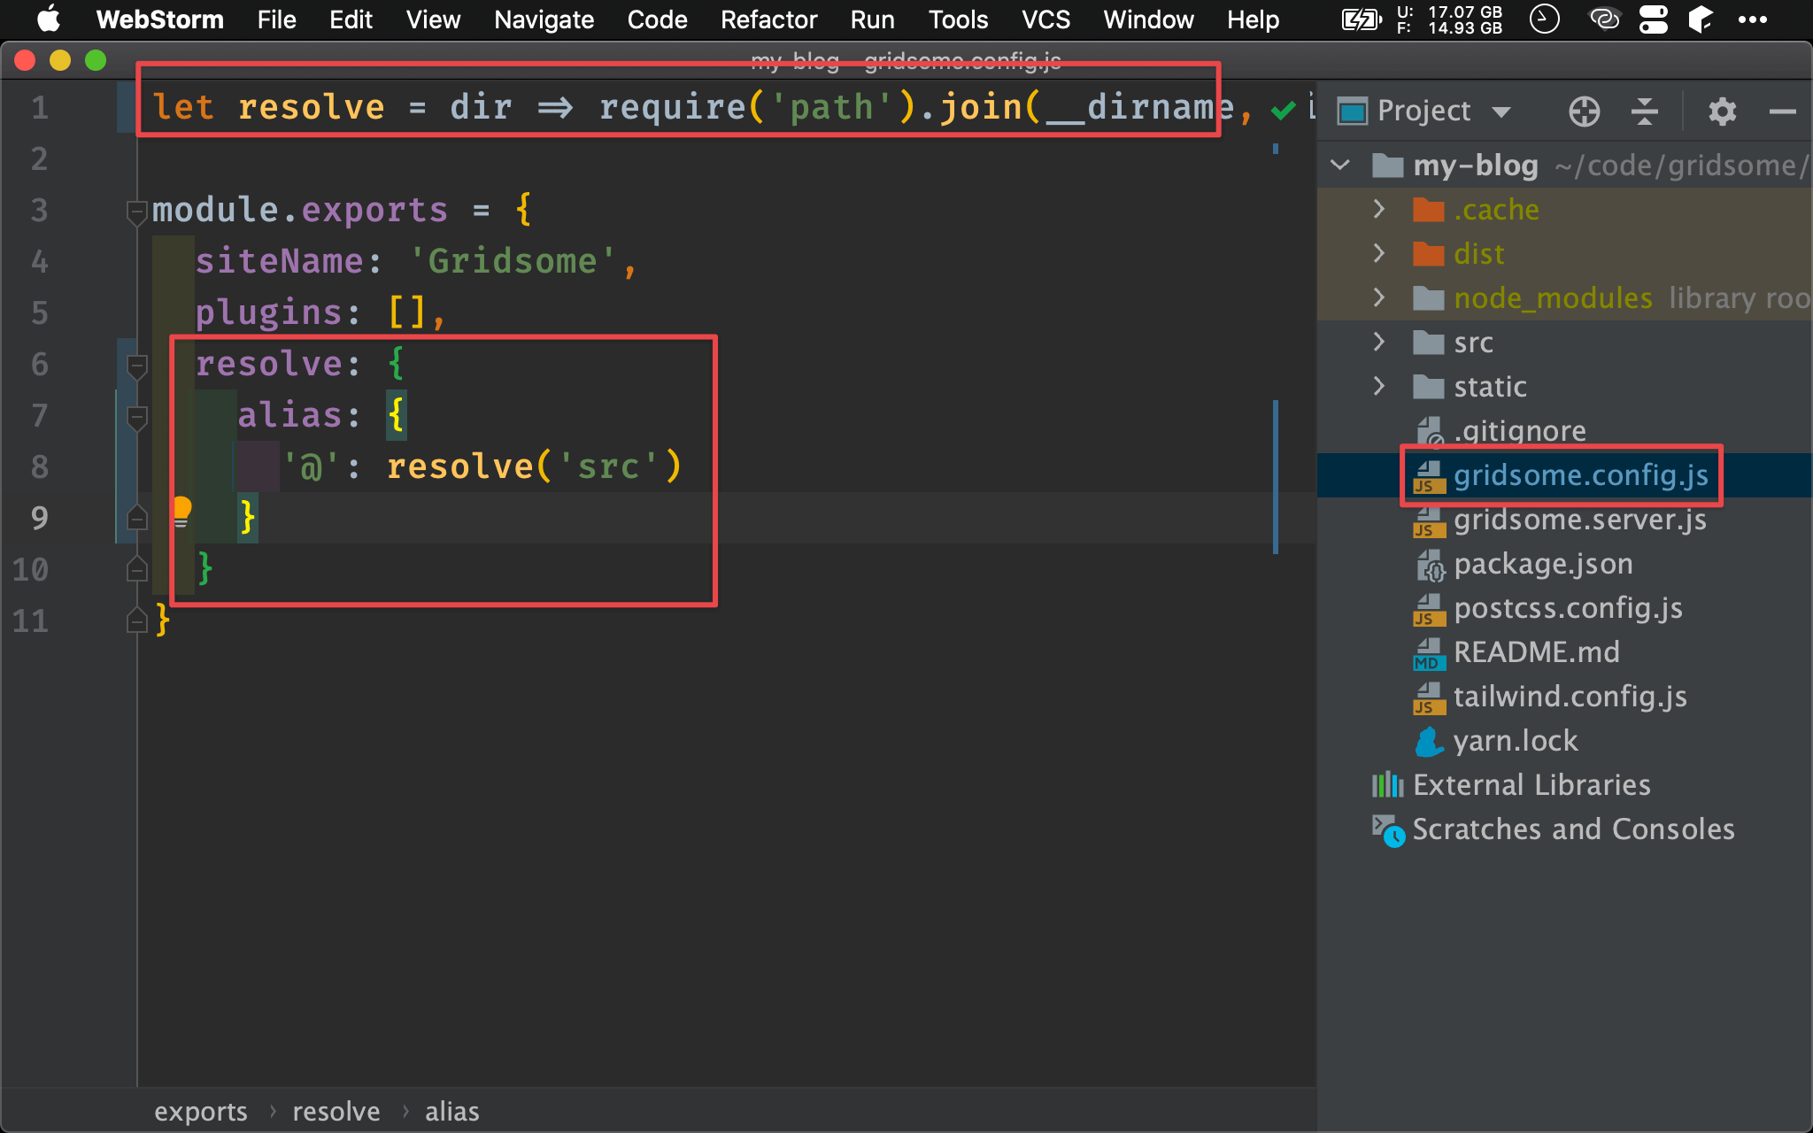Expand the .cache folder
1813x1133 pixels.
click(x=1379, y=209)
